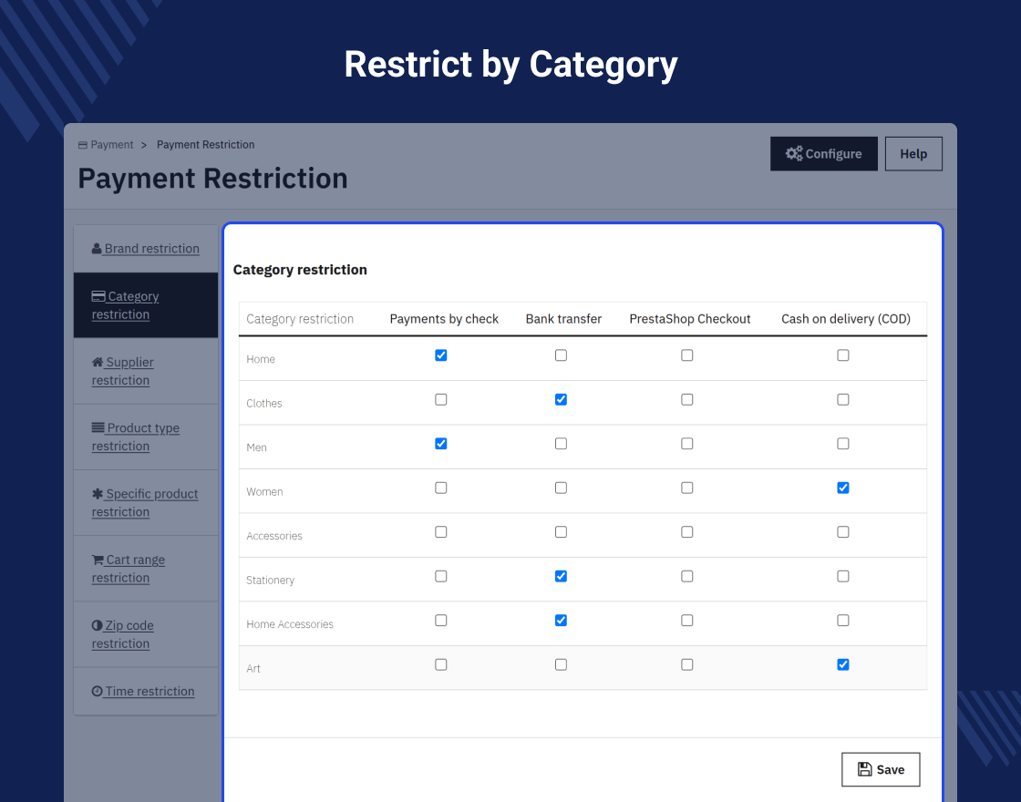Uncheck Cash on delivery for Women
This screenshot has width=1021, height=802.
tap(843, 488)
